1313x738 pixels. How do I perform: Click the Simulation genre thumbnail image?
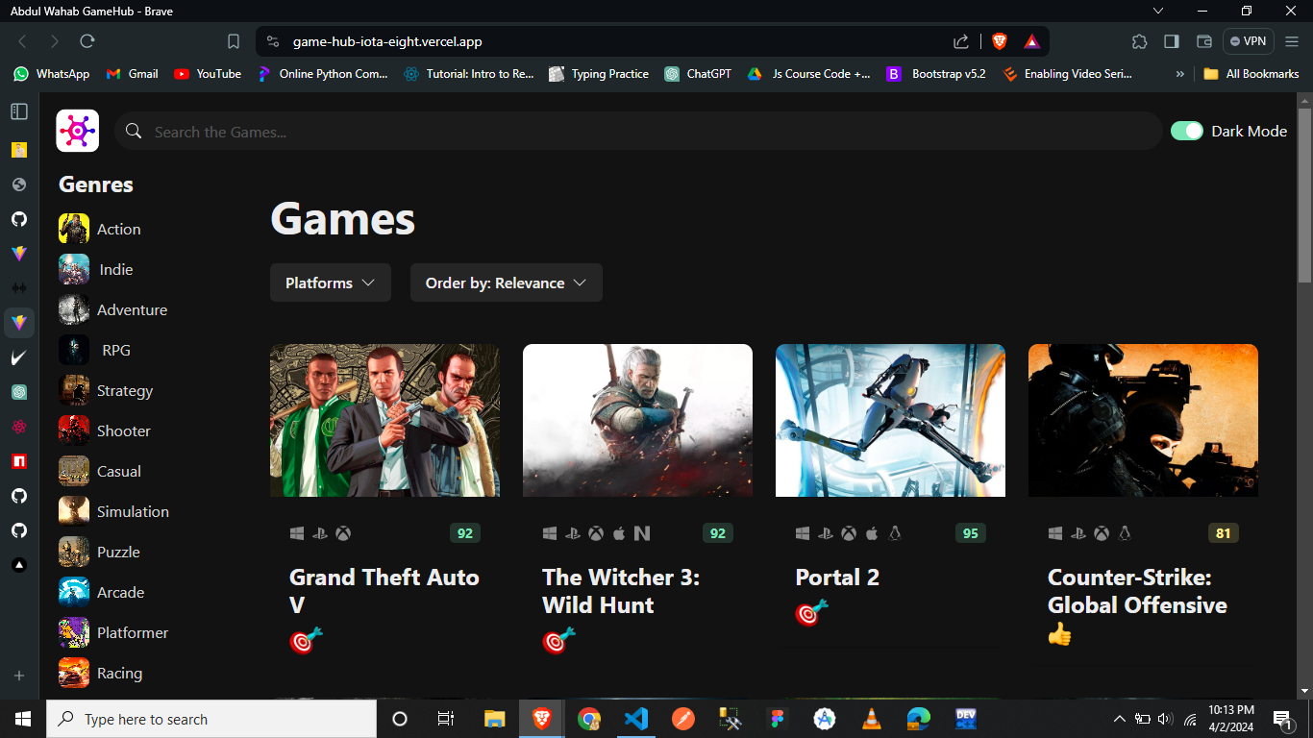point(74,511)
